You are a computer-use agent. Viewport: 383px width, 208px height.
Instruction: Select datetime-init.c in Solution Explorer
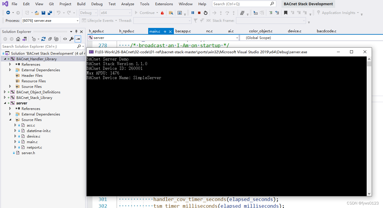[39, 131]
